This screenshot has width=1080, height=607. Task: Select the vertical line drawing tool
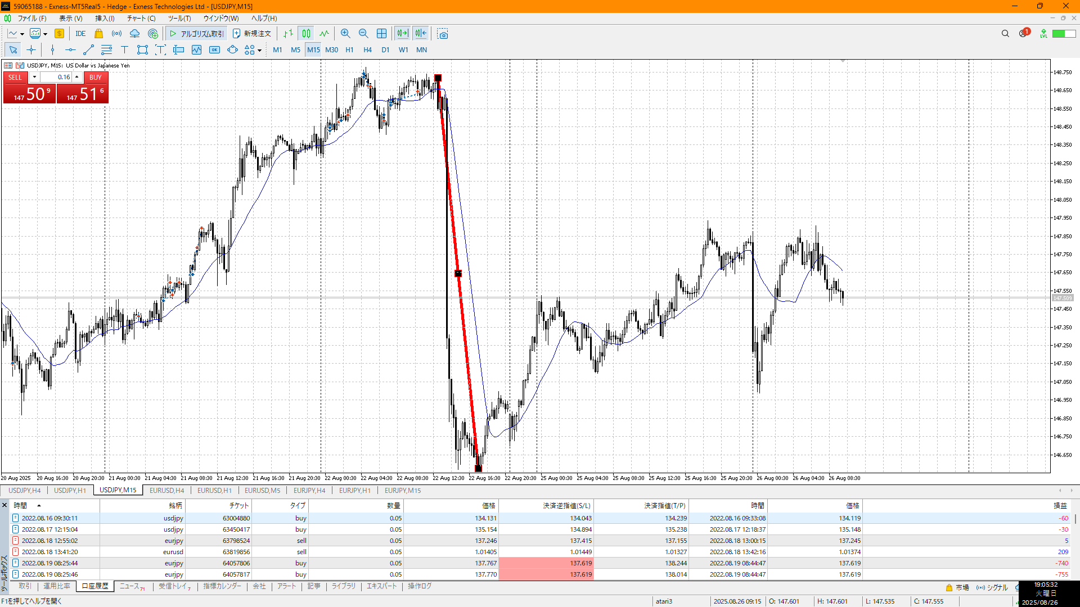click(52, 50)
